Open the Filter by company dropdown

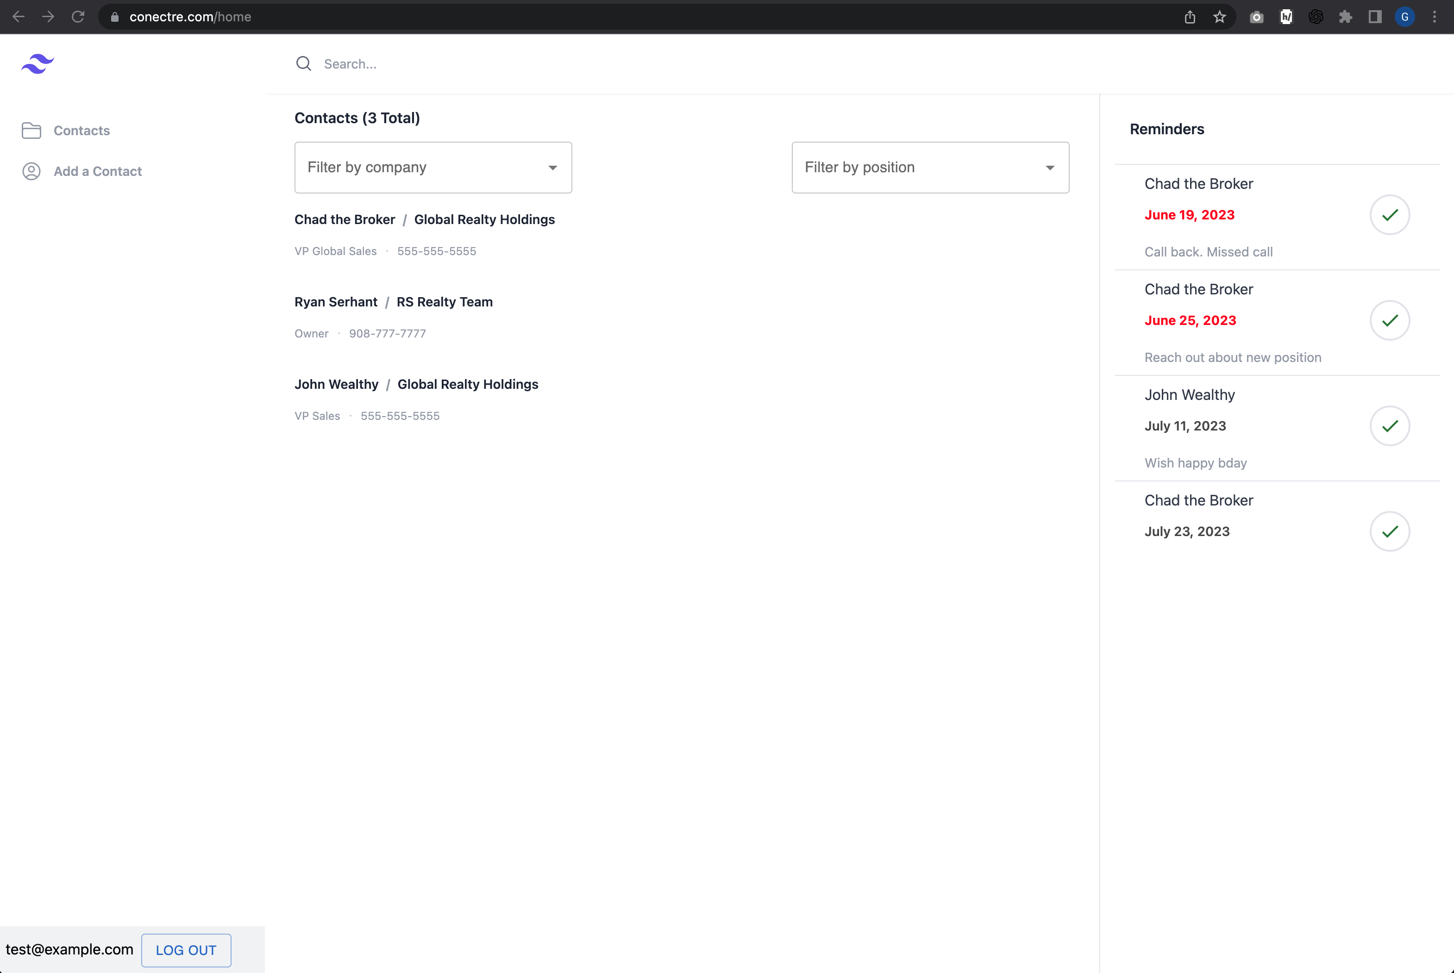pyautogui.click(x=433, y=168)
